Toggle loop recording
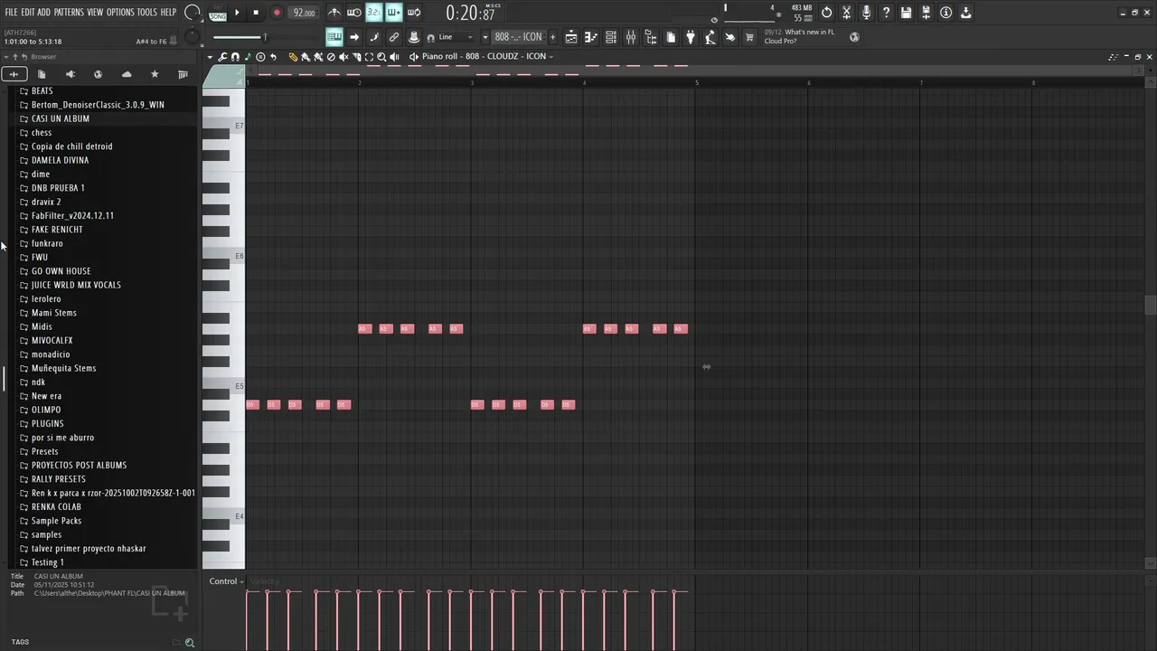 click(x=414, y=13)
